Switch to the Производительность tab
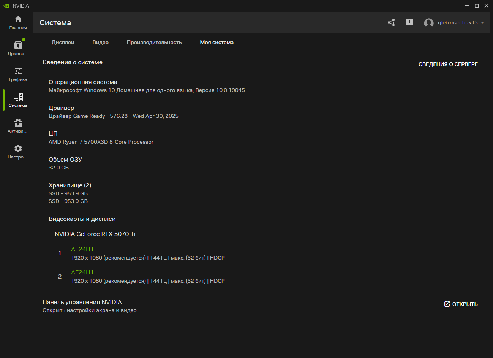 pyautogui.click(x=154, y=42)
